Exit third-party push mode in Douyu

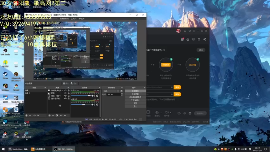tap(201, 50)
